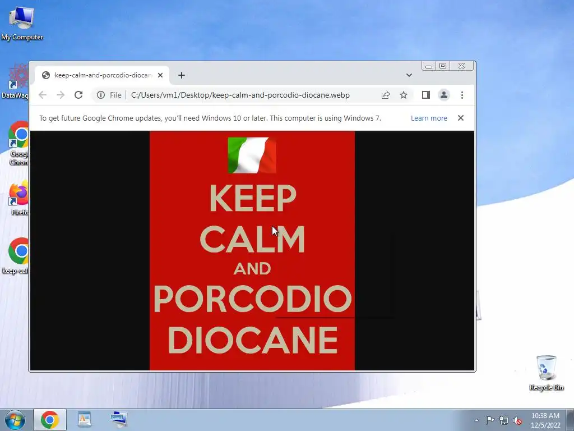Open on-screen keyboard taskbar icon
Viewport: 574px width, 431px height.
tap(119, 420)
